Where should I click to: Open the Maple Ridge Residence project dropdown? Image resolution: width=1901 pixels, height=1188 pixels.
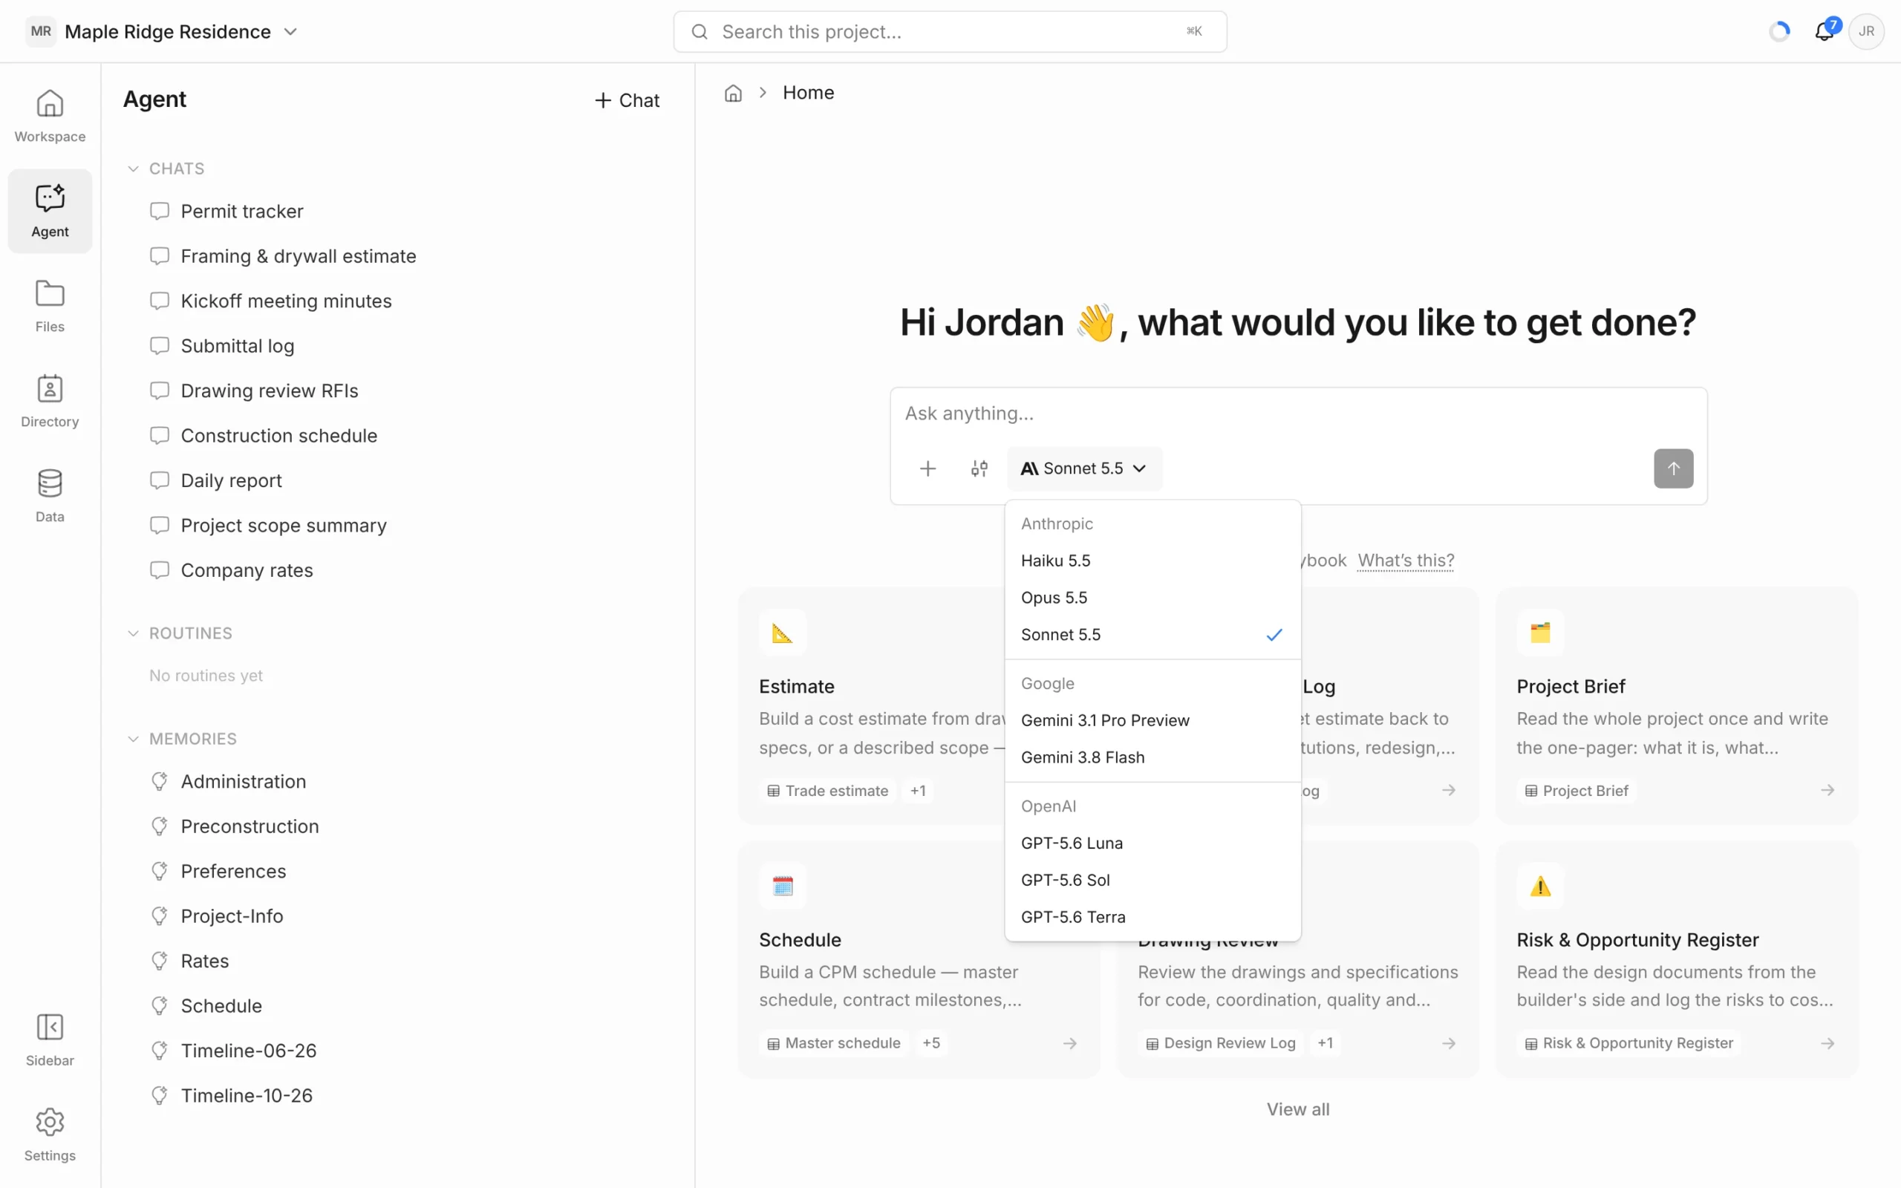click(163, 31)
